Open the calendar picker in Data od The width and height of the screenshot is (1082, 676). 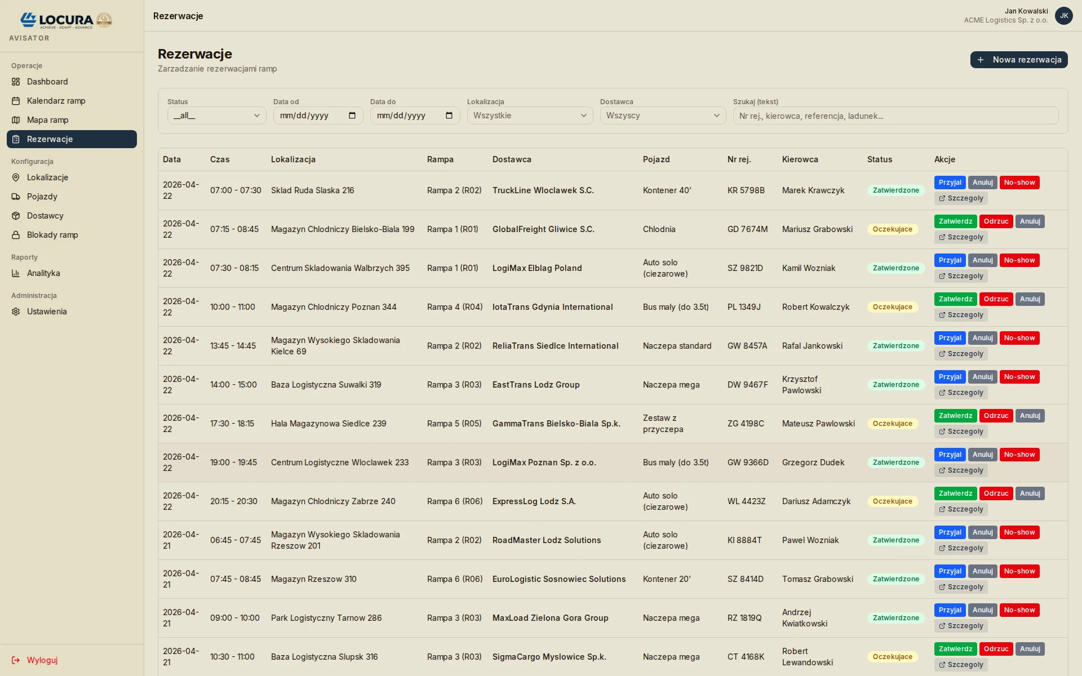coord(352,115)
